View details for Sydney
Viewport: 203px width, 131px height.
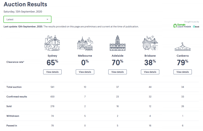click(x=53, y=72)
